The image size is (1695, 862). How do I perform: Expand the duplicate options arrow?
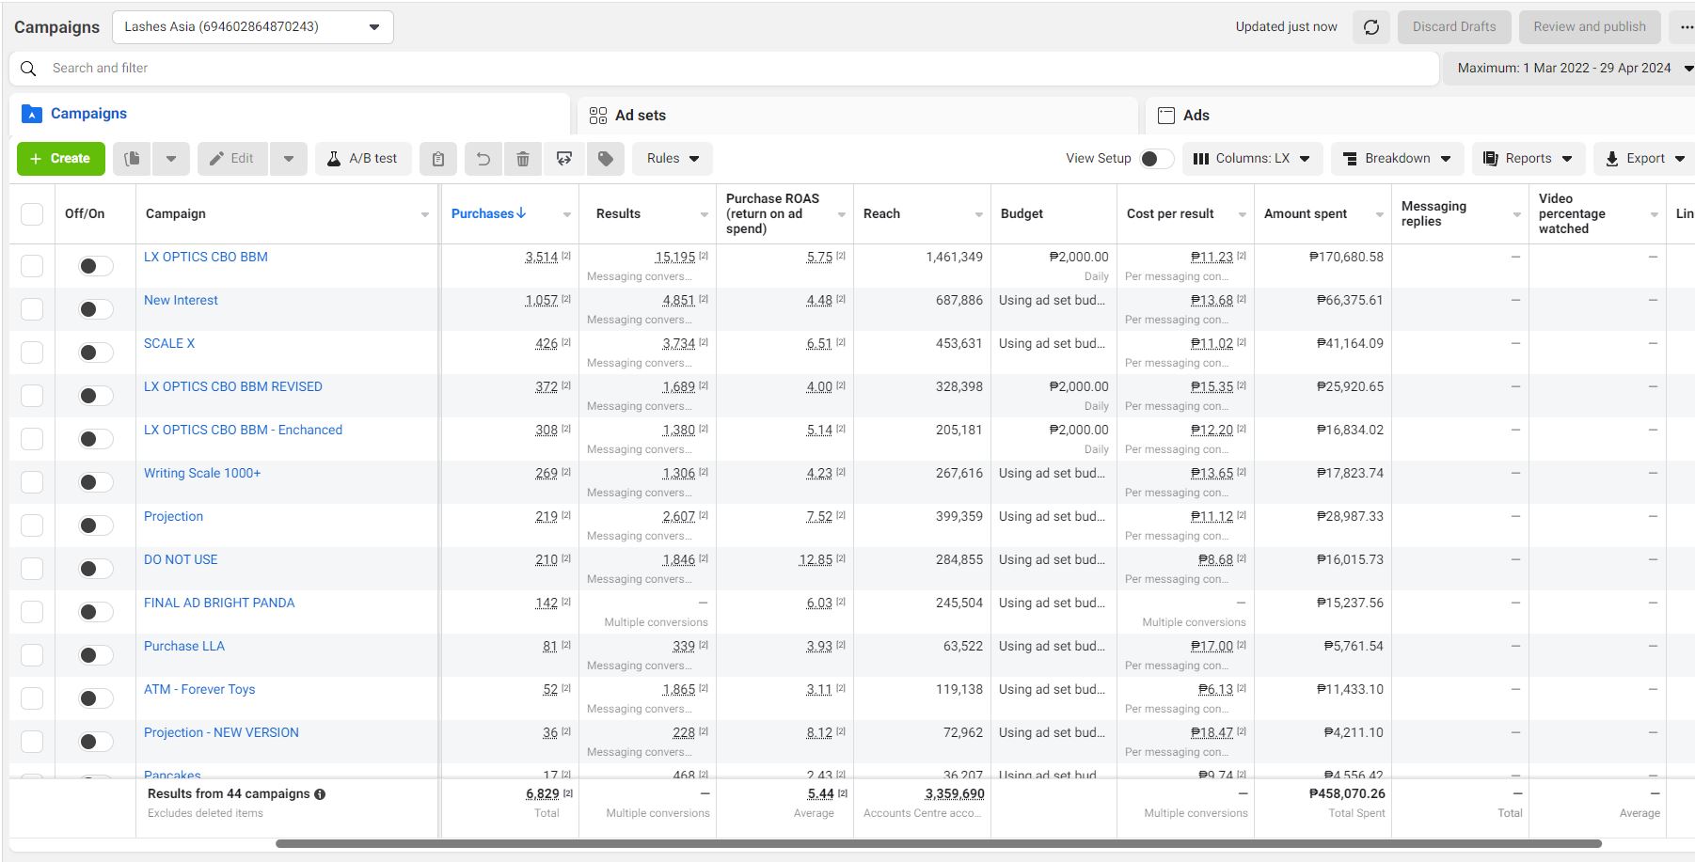[171, 159]
